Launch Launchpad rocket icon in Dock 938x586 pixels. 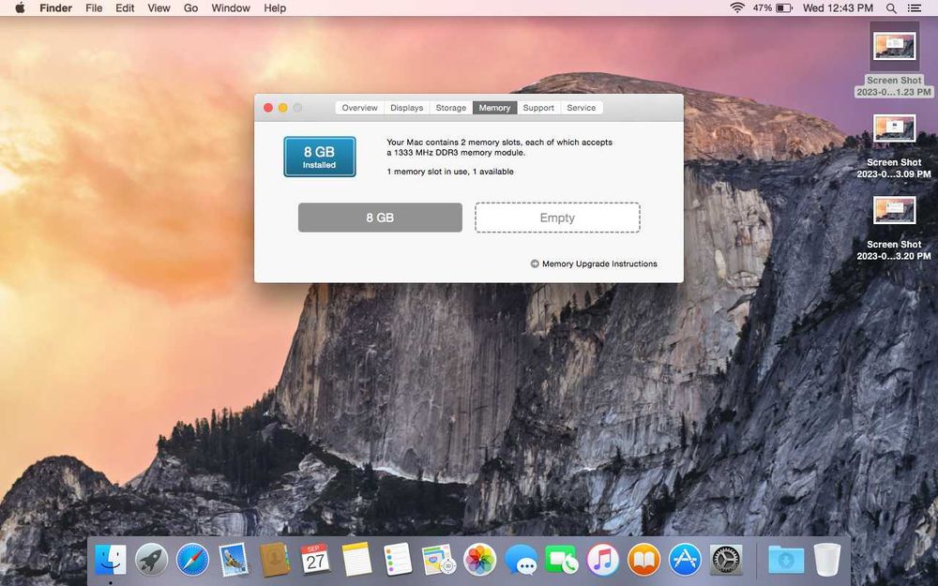(x=151, y=560)
